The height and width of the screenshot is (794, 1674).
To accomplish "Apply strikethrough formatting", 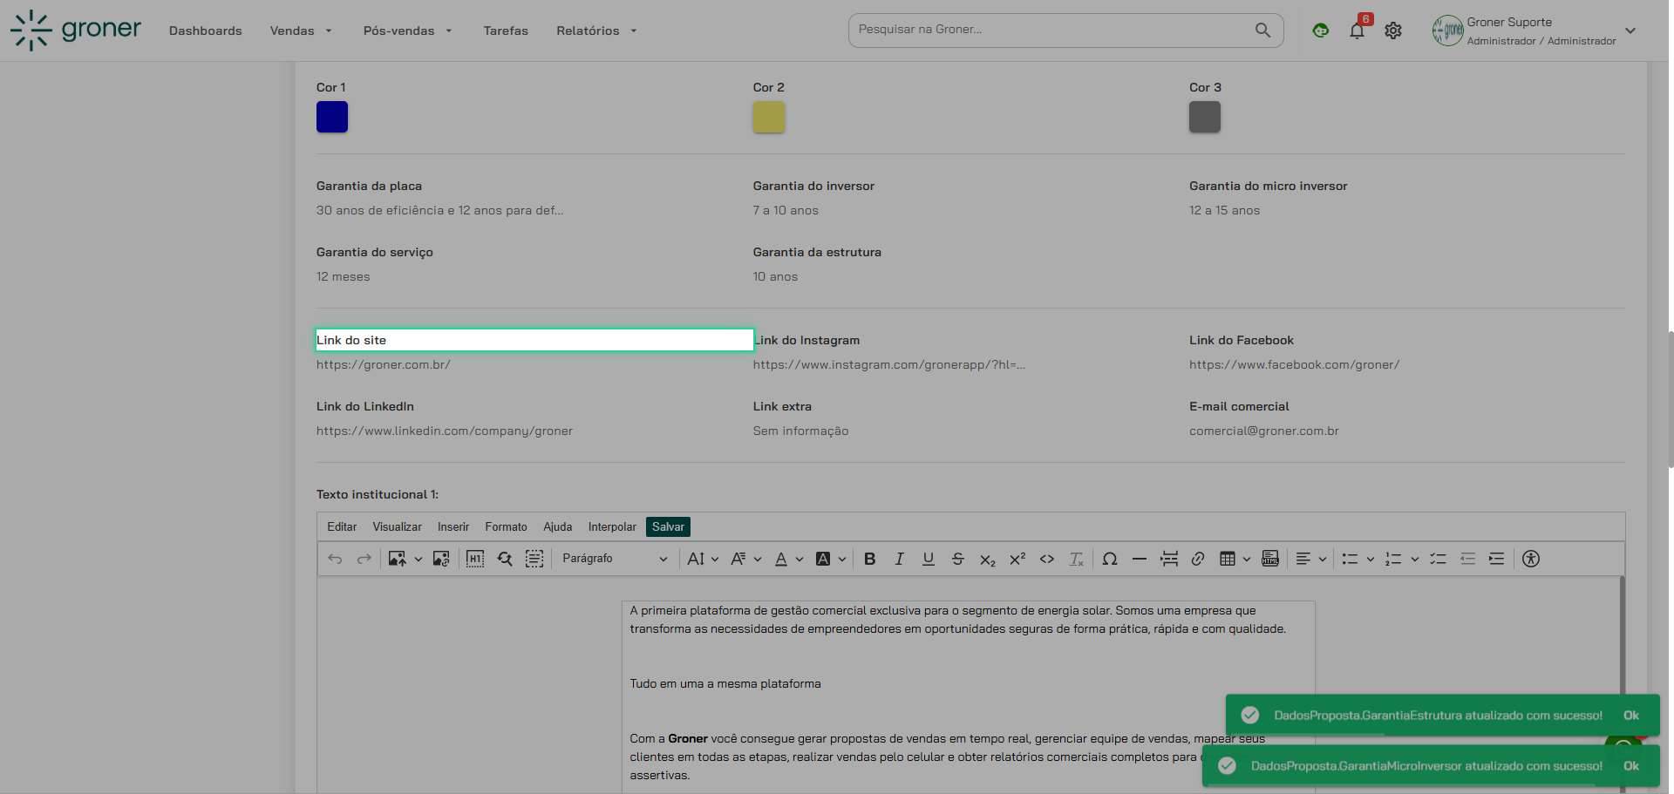I will (957, 559).
